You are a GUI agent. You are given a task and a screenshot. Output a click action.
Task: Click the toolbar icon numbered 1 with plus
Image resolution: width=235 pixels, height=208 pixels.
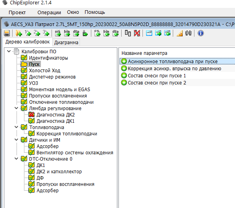[x=28, y=33]
